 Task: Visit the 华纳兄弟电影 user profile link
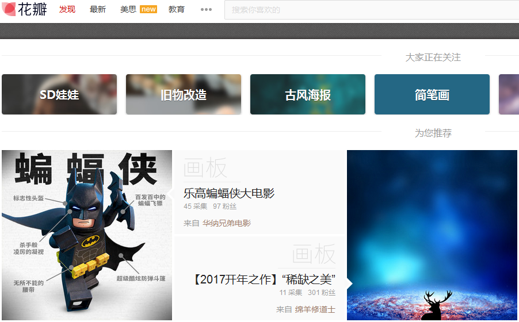227,223
